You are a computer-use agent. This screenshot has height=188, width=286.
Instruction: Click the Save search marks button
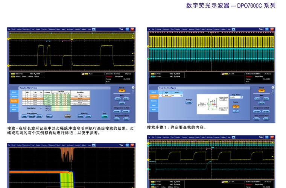coord(24,116)
